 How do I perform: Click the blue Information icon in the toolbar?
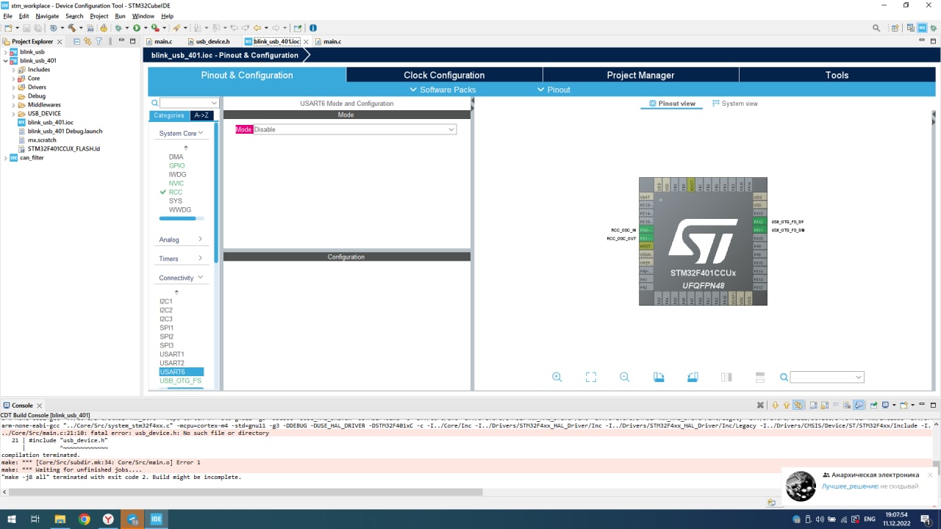coord(313,28)
